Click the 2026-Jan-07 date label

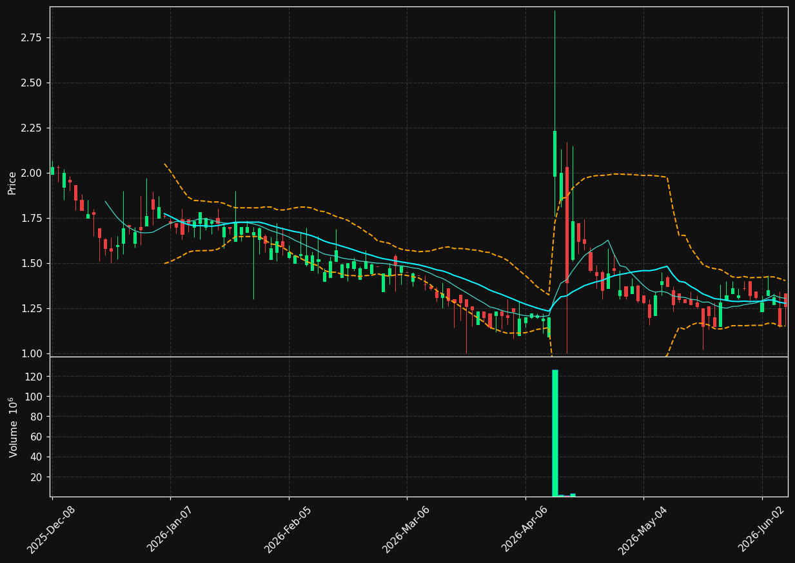170,529
